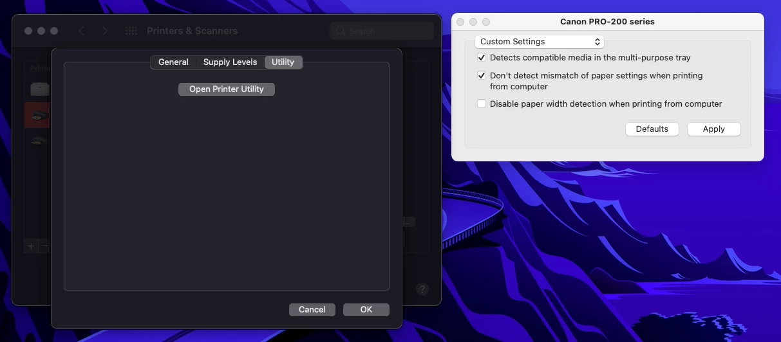Click Open Printer Utility button
The height and width of the screenshot is (342, 781).
point(227,89)
